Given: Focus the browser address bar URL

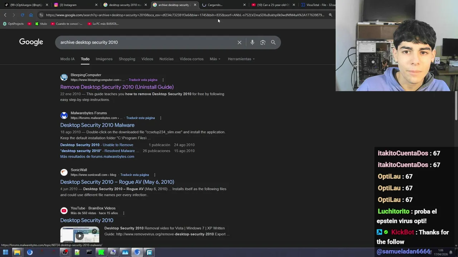Looking at the screenshot, I should click(185, 15).
